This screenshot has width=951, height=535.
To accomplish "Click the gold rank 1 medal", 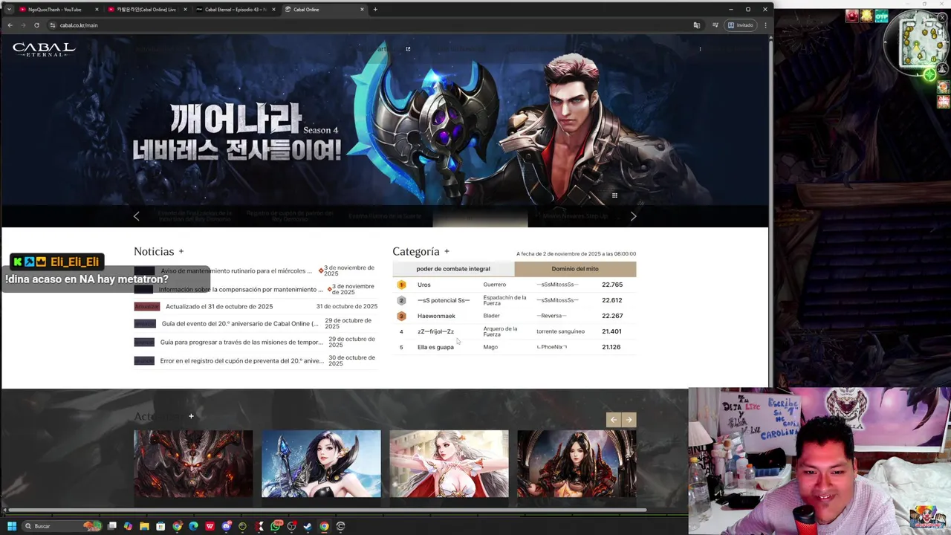I will click(x=401, y=285).
